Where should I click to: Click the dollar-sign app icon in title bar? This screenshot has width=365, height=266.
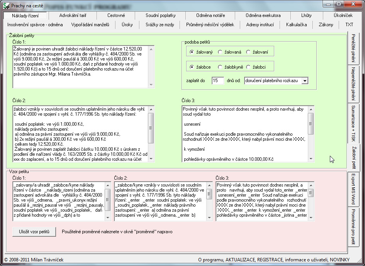[x=6, y=5]
